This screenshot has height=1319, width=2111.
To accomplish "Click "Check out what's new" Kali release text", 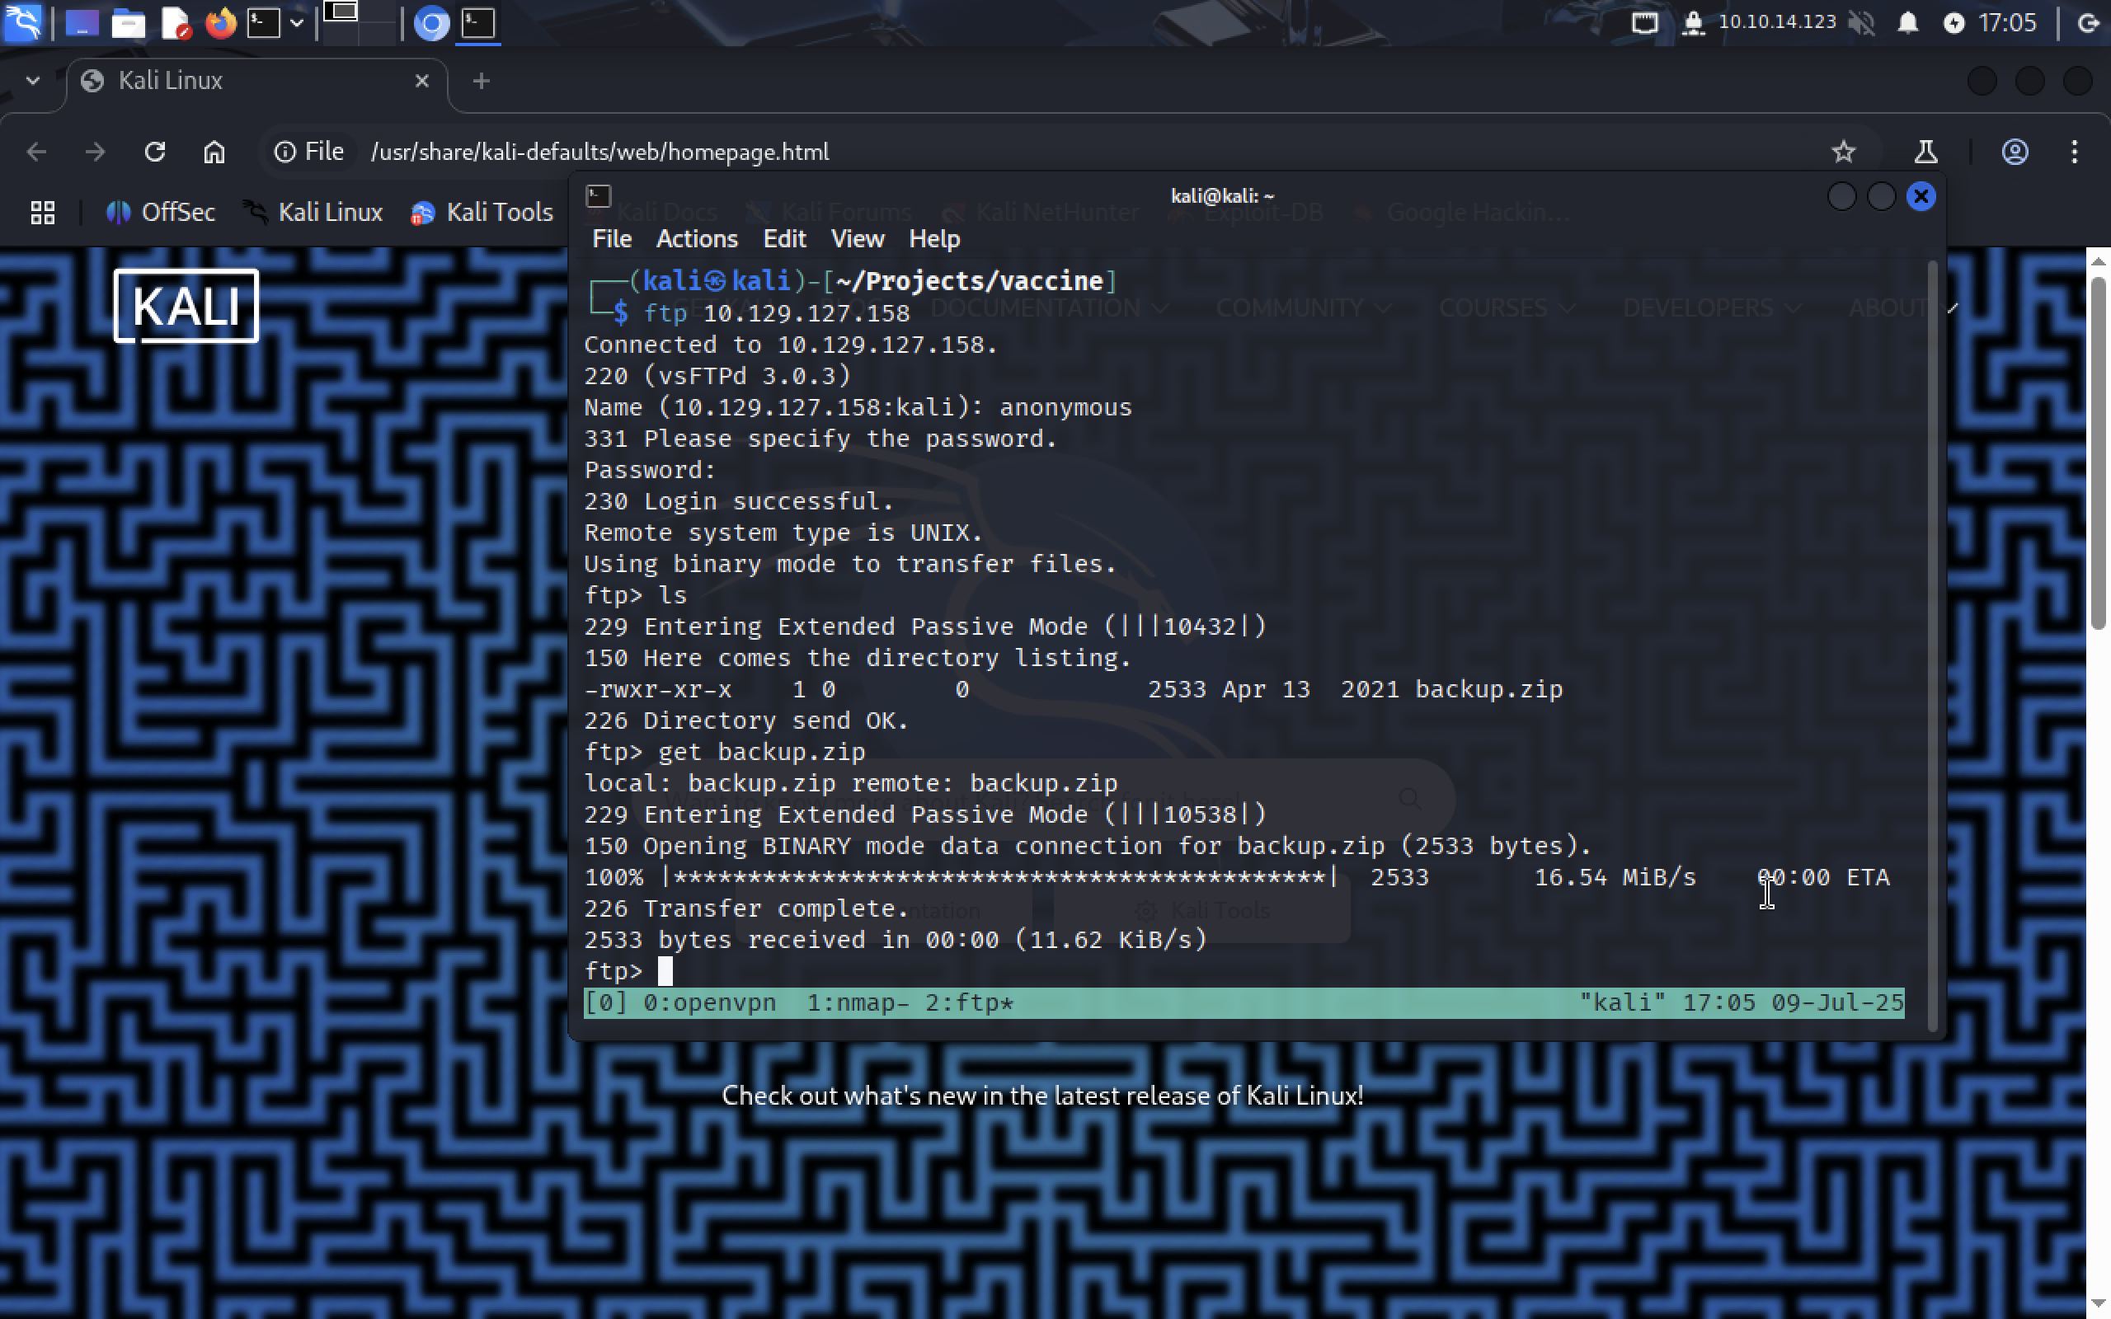I will pos(1042,1096).
